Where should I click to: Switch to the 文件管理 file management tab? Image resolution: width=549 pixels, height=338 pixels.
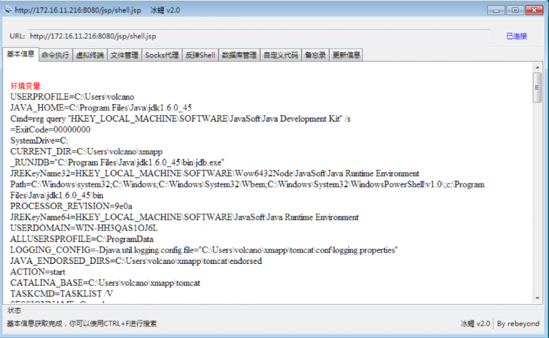point(124,54)
